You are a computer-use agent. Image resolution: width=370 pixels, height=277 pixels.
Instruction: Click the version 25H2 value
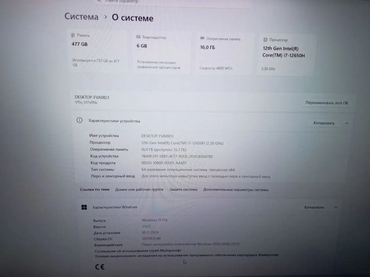[x=146, y=226]
